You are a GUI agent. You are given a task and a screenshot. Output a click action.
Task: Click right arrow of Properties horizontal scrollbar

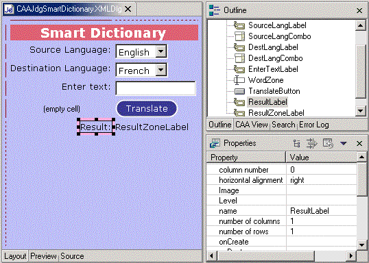(x=351, y=255)
